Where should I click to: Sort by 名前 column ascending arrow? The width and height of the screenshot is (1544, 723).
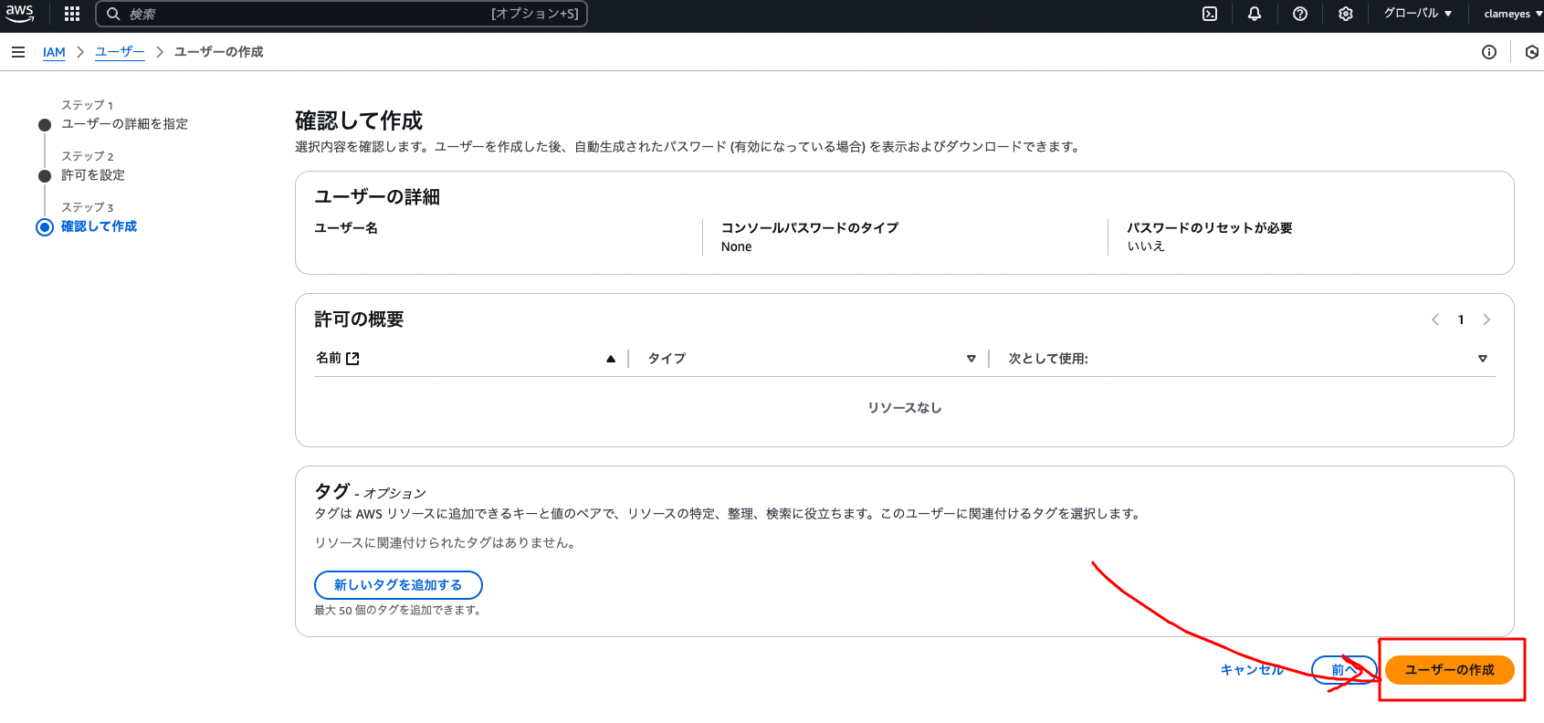tap(611, 359)
